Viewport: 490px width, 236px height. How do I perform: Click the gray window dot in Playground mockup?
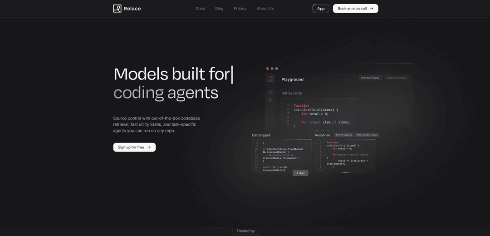(277, 68)
